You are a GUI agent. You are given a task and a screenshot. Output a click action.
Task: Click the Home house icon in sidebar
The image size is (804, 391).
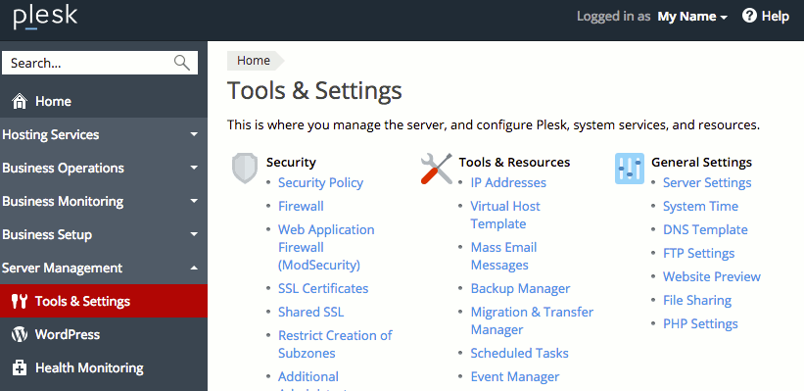20,101
